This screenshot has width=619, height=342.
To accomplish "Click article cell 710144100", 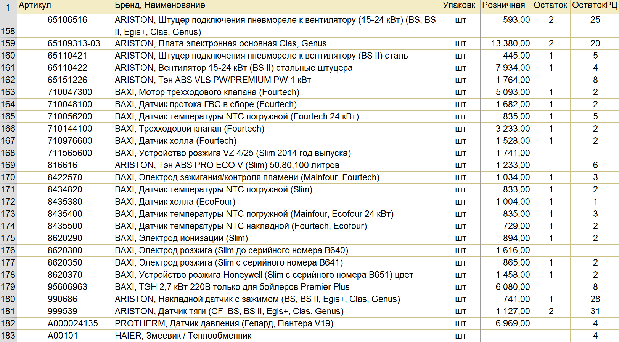I will (65, 129).
